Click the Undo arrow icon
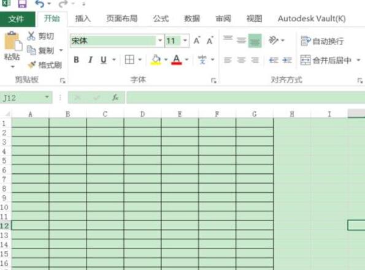The width and height of the screenshot is (365, 270). coord(40,4)
